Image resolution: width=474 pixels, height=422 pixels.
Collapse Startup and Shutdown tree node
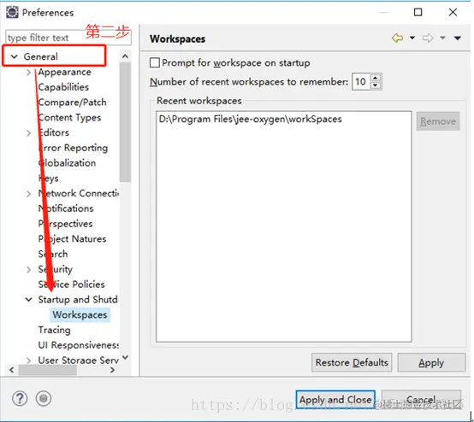click(29, 300)
